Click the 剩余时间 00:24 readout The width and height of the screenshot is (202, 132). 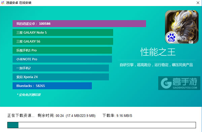50,116
